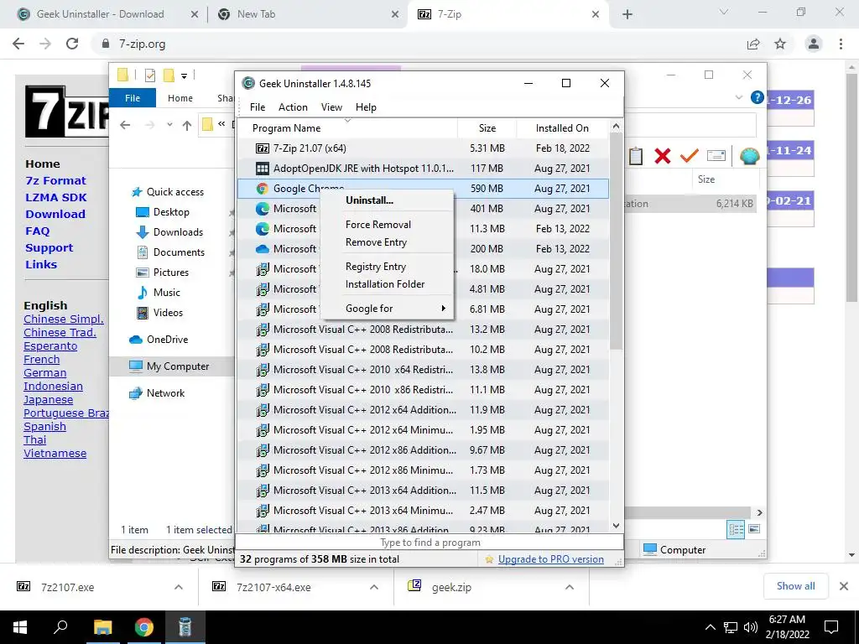The width and height of the screenshot is (859, 644).
Task: Expand the Explorer ribbon chevron
Action: [738, 97]
